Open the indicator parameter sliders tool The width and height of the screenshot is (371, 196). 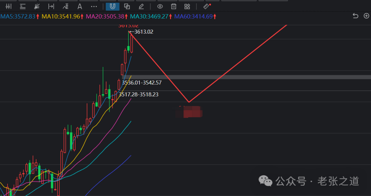pyautogui.click(x=8, y=7)
